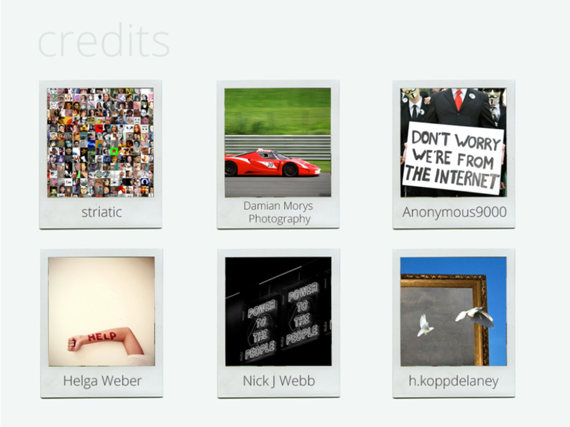Click the Nick J Webb credit name
This screenshot has width=570, height=427.
coord(279,381)
